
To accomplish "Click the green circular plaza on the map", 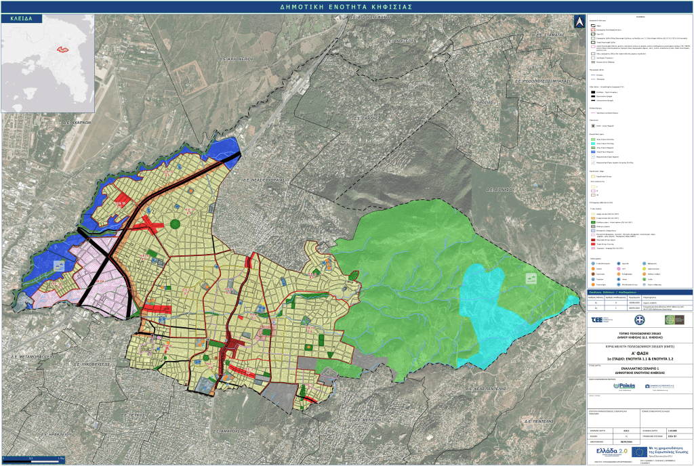I will (x=176, y=224).
